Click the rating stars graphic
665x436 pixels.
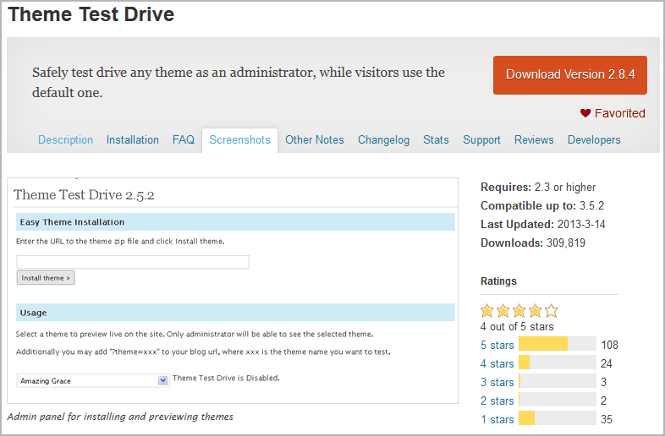point(519,311)
